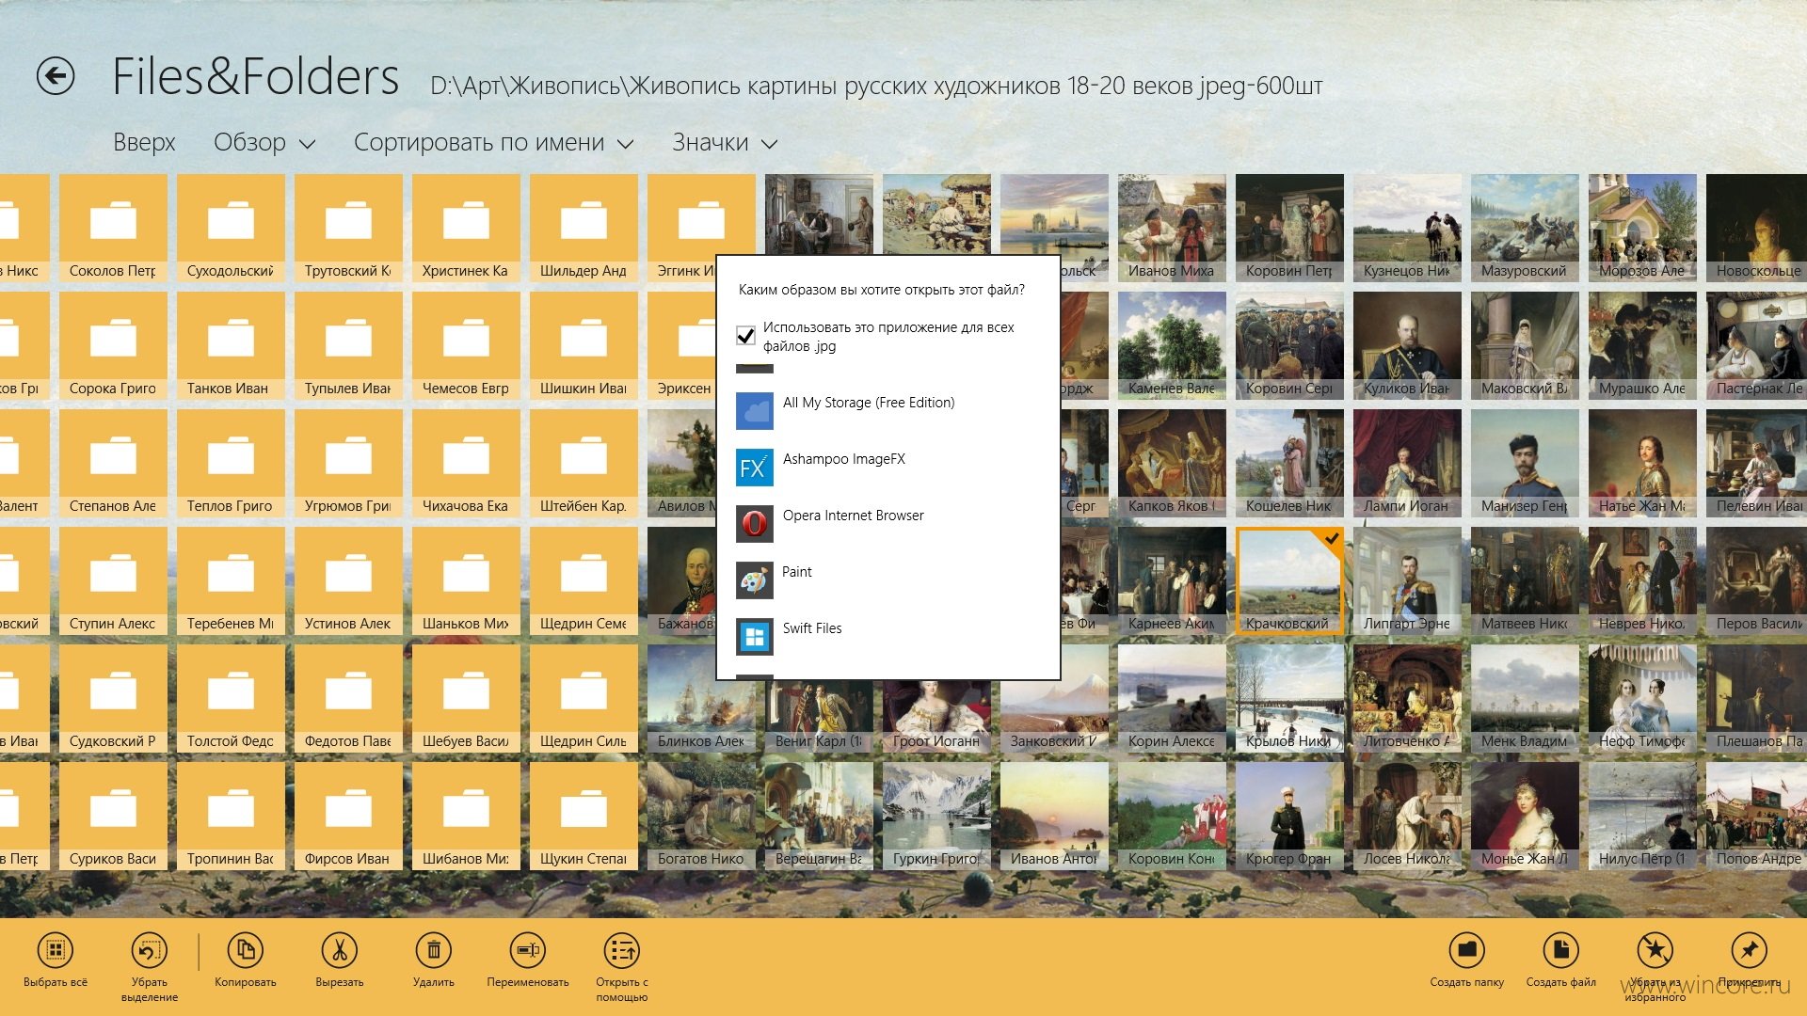Delete the selected item with Удалить

tap(434, 950)
